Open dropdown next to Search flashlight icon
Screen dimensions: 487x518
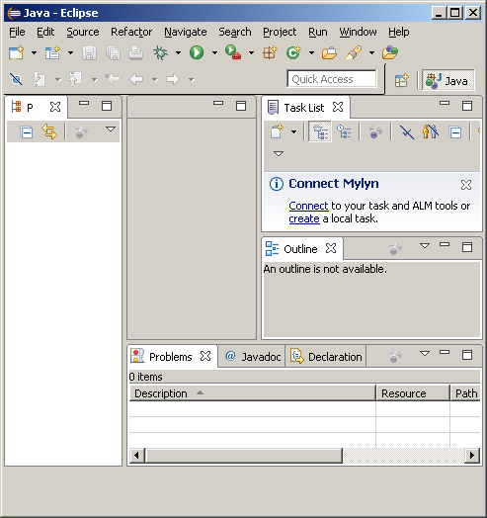tap(371, 52)
